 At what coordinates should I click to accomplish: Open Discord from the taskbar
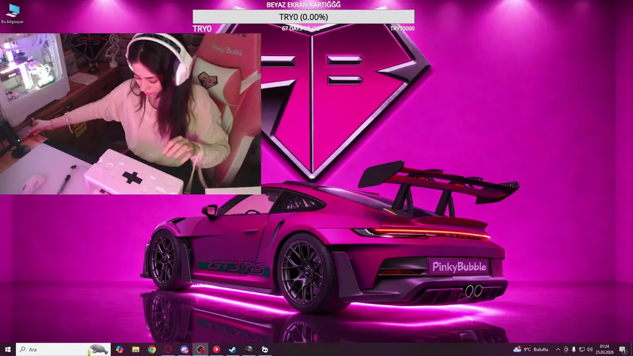(x=184, y=350)
